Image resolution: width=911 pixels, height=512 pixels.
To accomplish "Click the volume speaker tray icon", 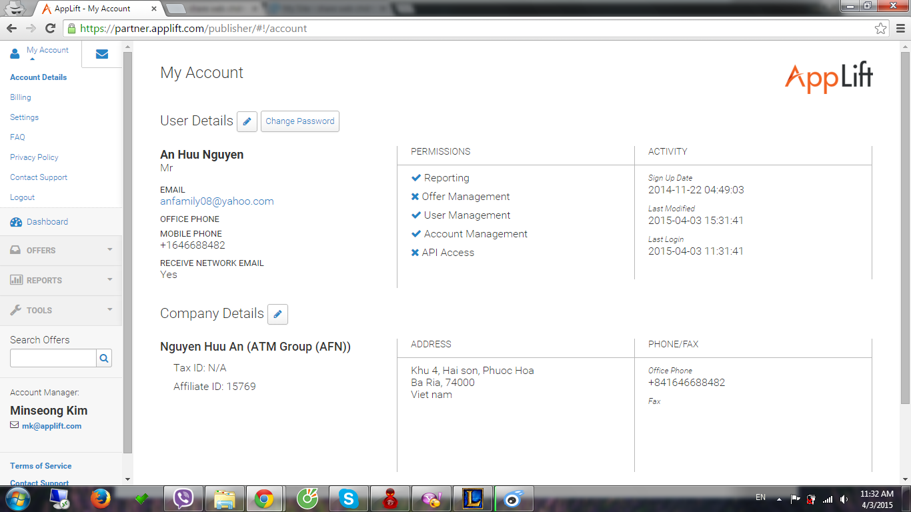I will coord(844,499).
